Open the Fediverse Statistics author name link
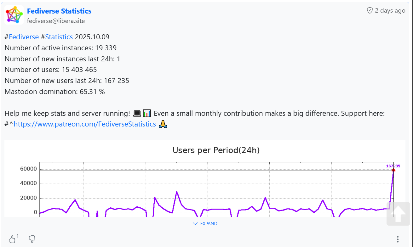 [59, 11]
